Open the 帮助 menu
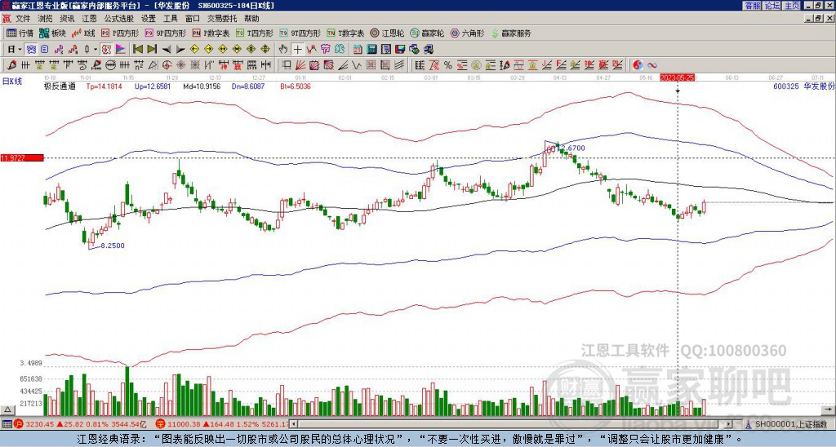 [251, 19]
